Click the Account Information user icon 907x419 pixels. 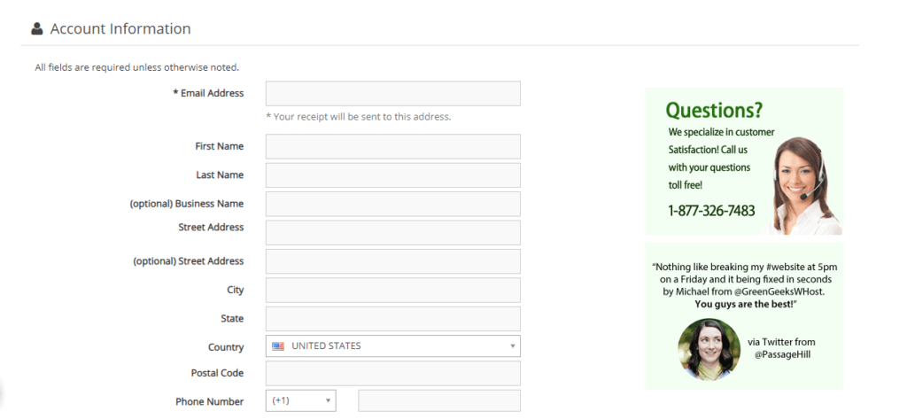click(37, 29)
